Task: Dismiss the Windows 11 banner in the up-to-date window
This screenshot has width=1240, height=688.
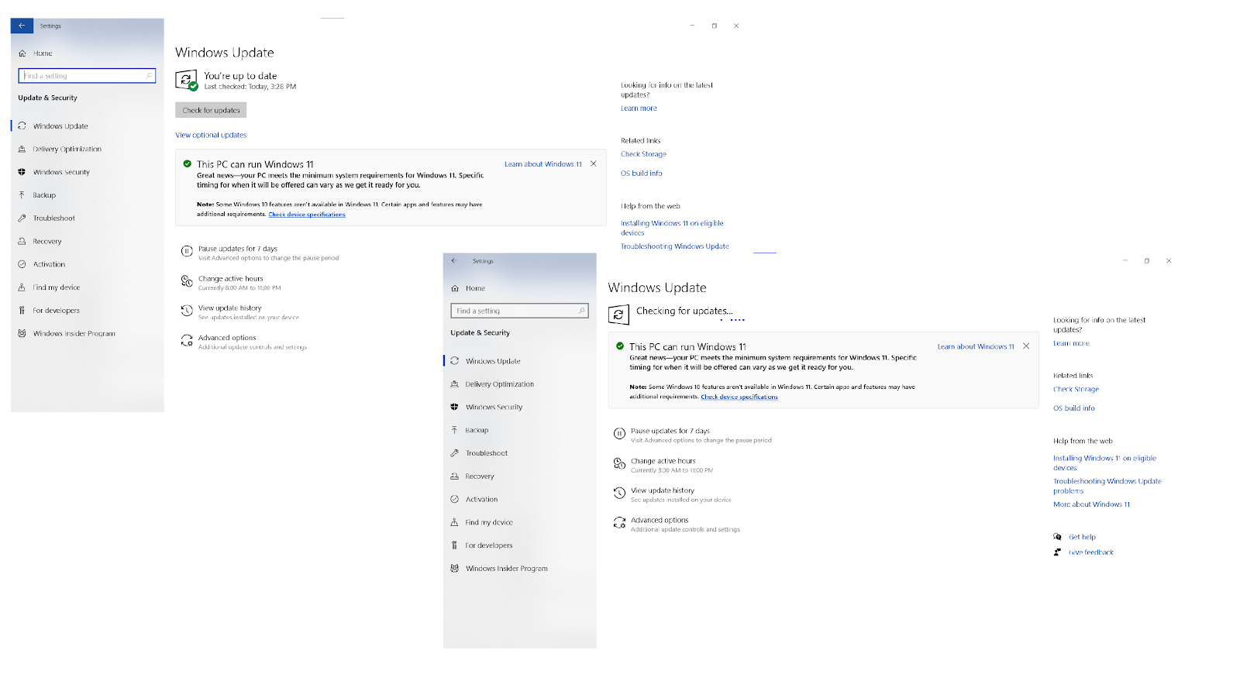Action: 594,164
